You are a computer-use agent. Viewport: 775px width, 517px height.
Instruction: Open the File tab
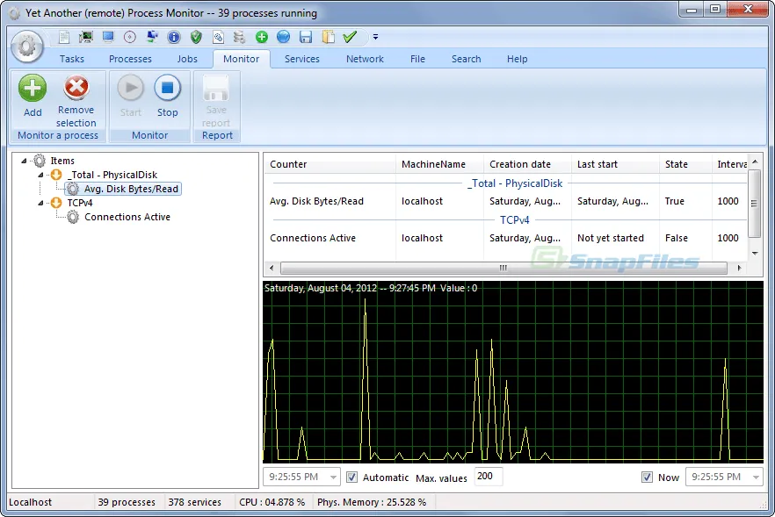pos(417,59)
